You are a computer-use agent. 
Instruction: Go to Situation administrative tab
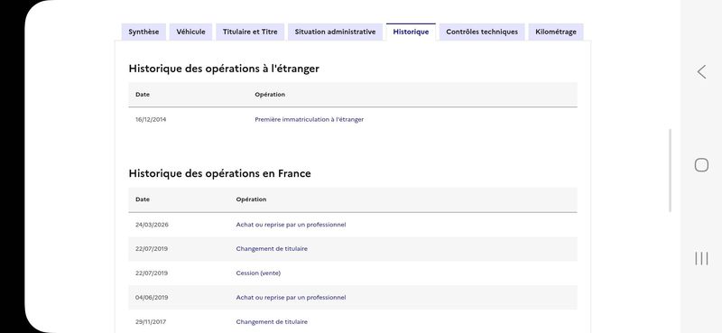(335, 32)
